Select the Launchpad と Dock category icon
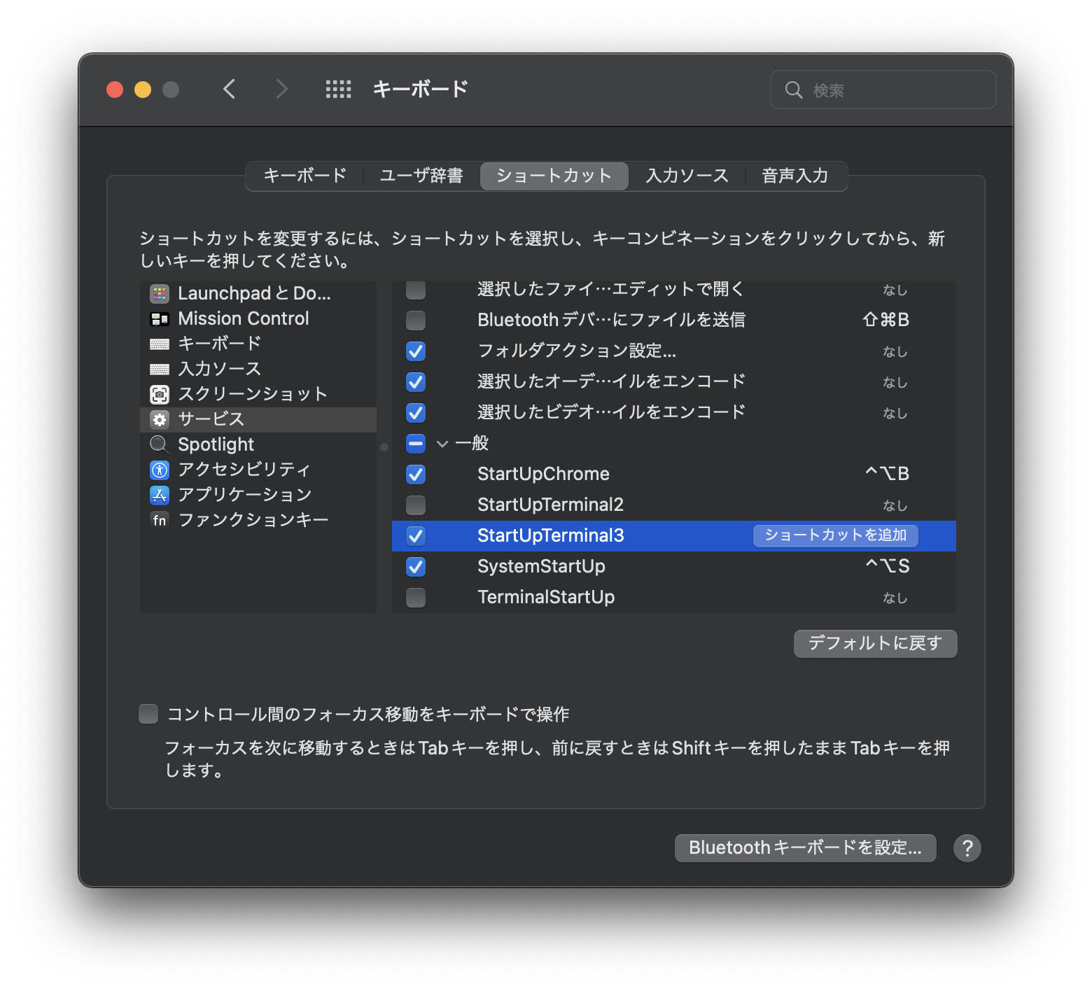The height and width of the screenshot is (991, 1092). click(160, 293)
